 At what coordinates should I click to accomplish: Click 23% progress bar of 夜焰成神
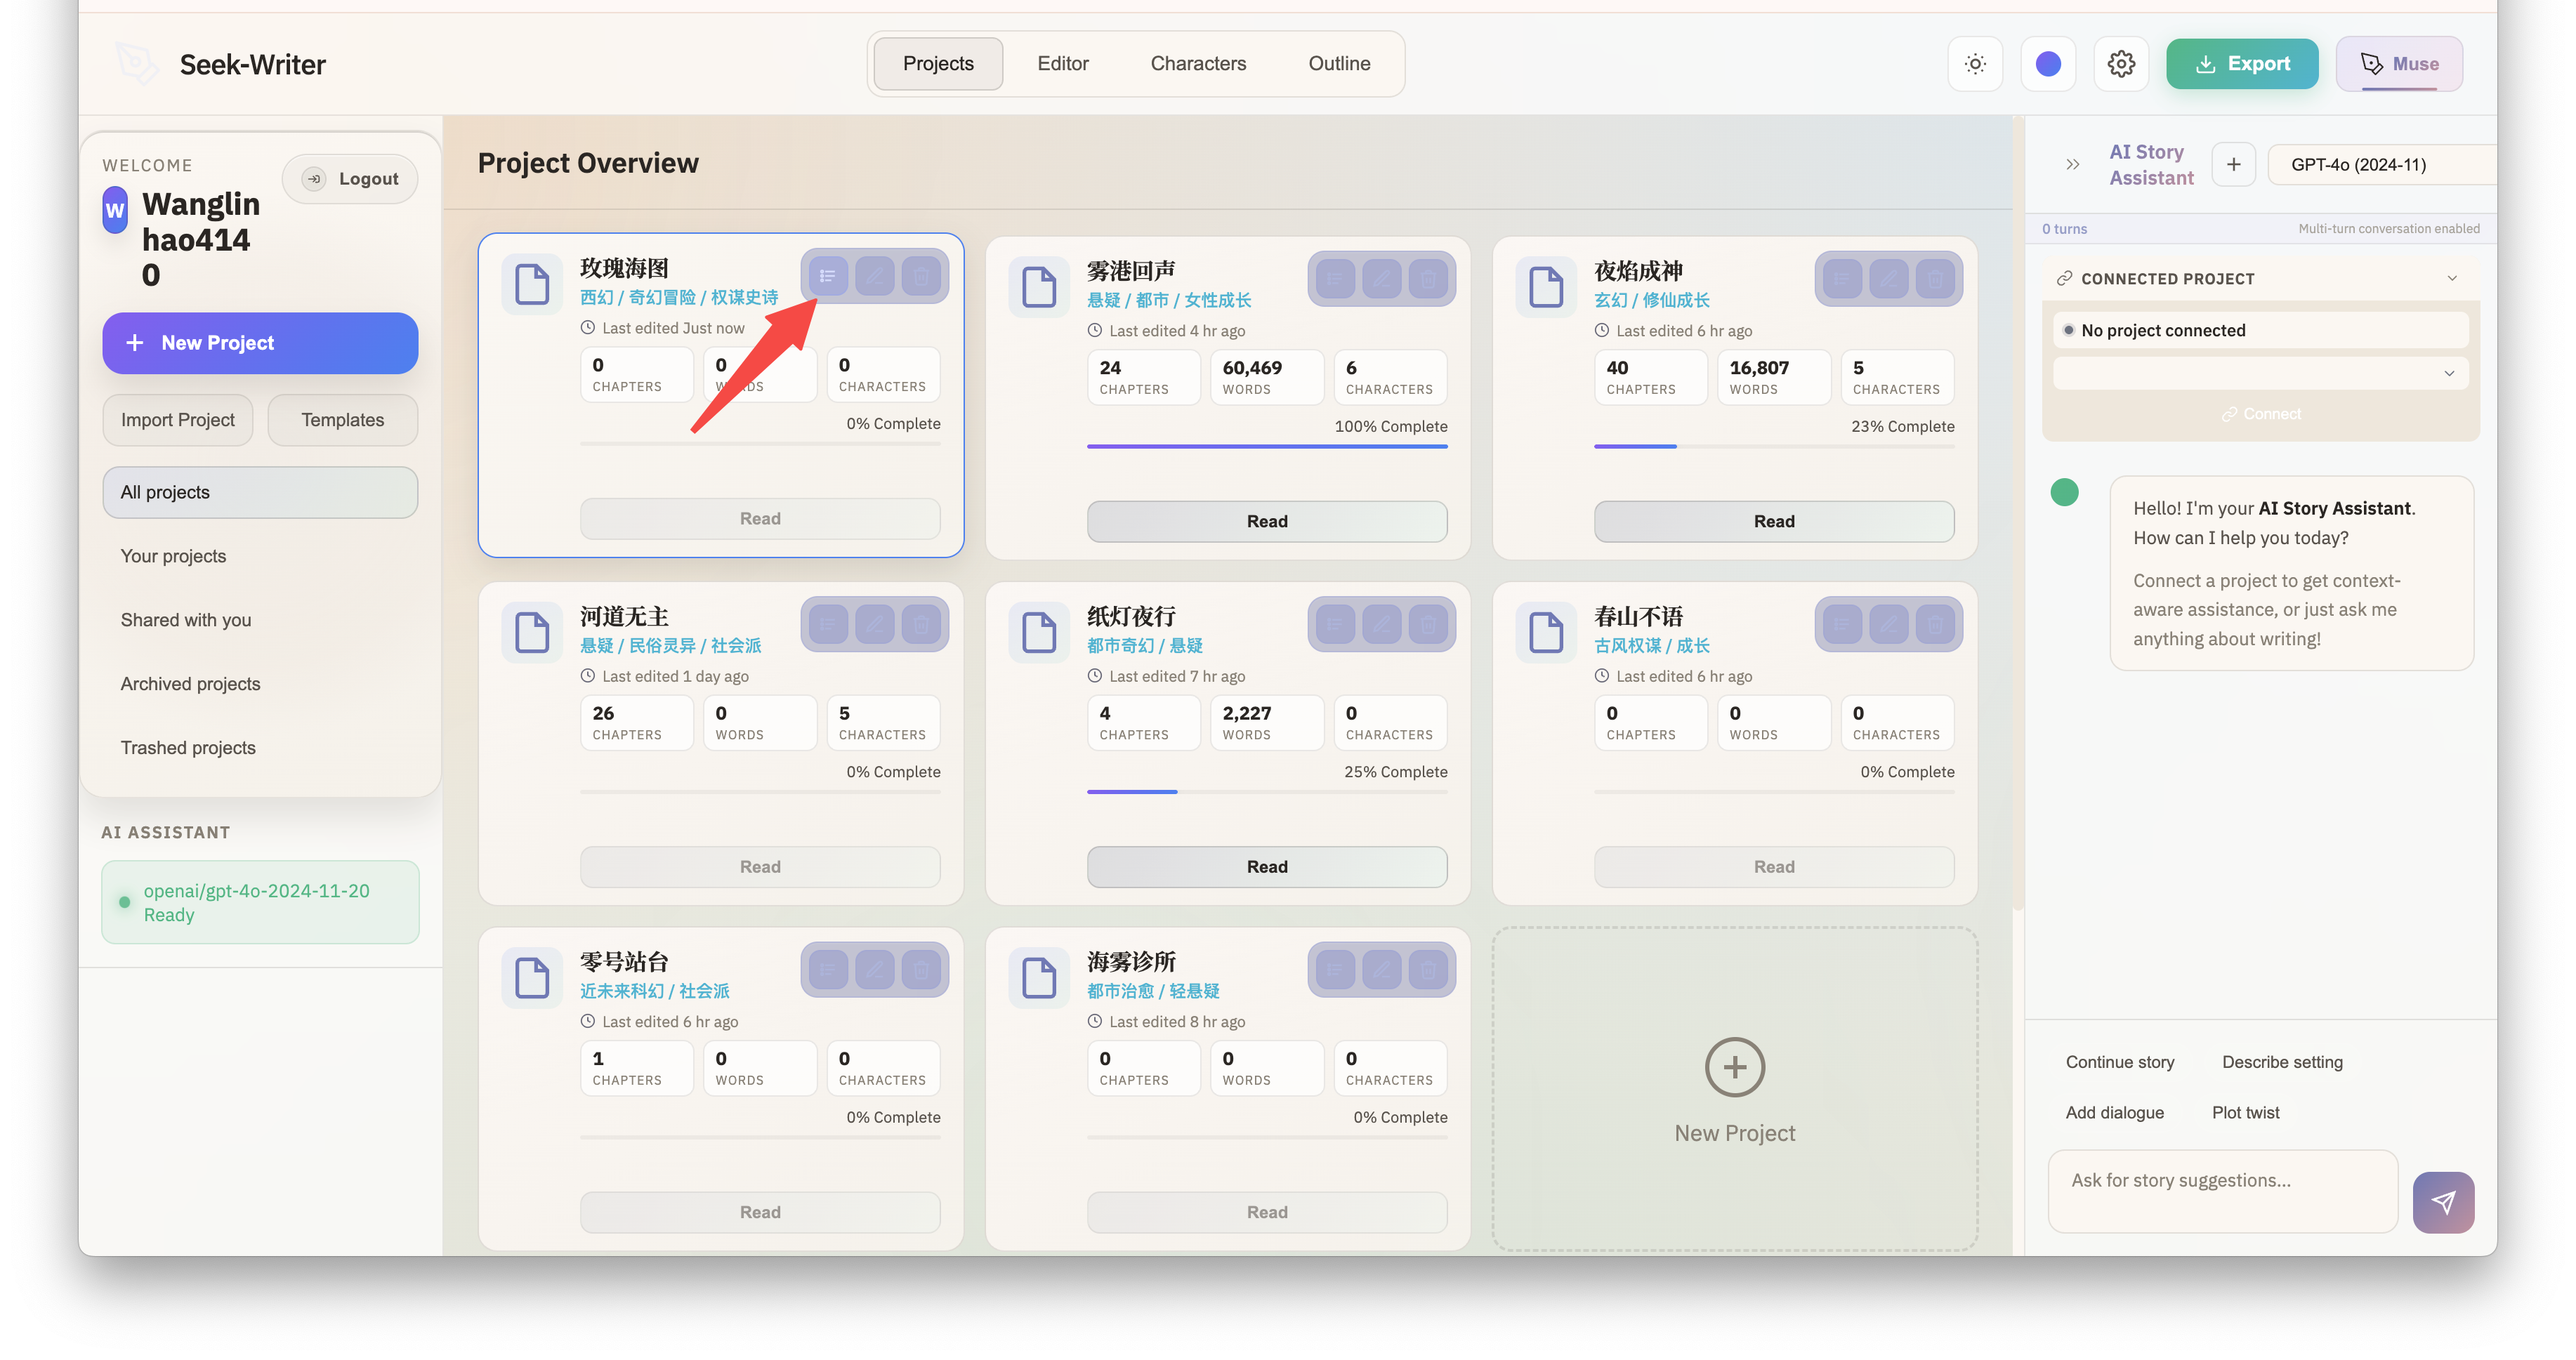tap(1774, 447)
